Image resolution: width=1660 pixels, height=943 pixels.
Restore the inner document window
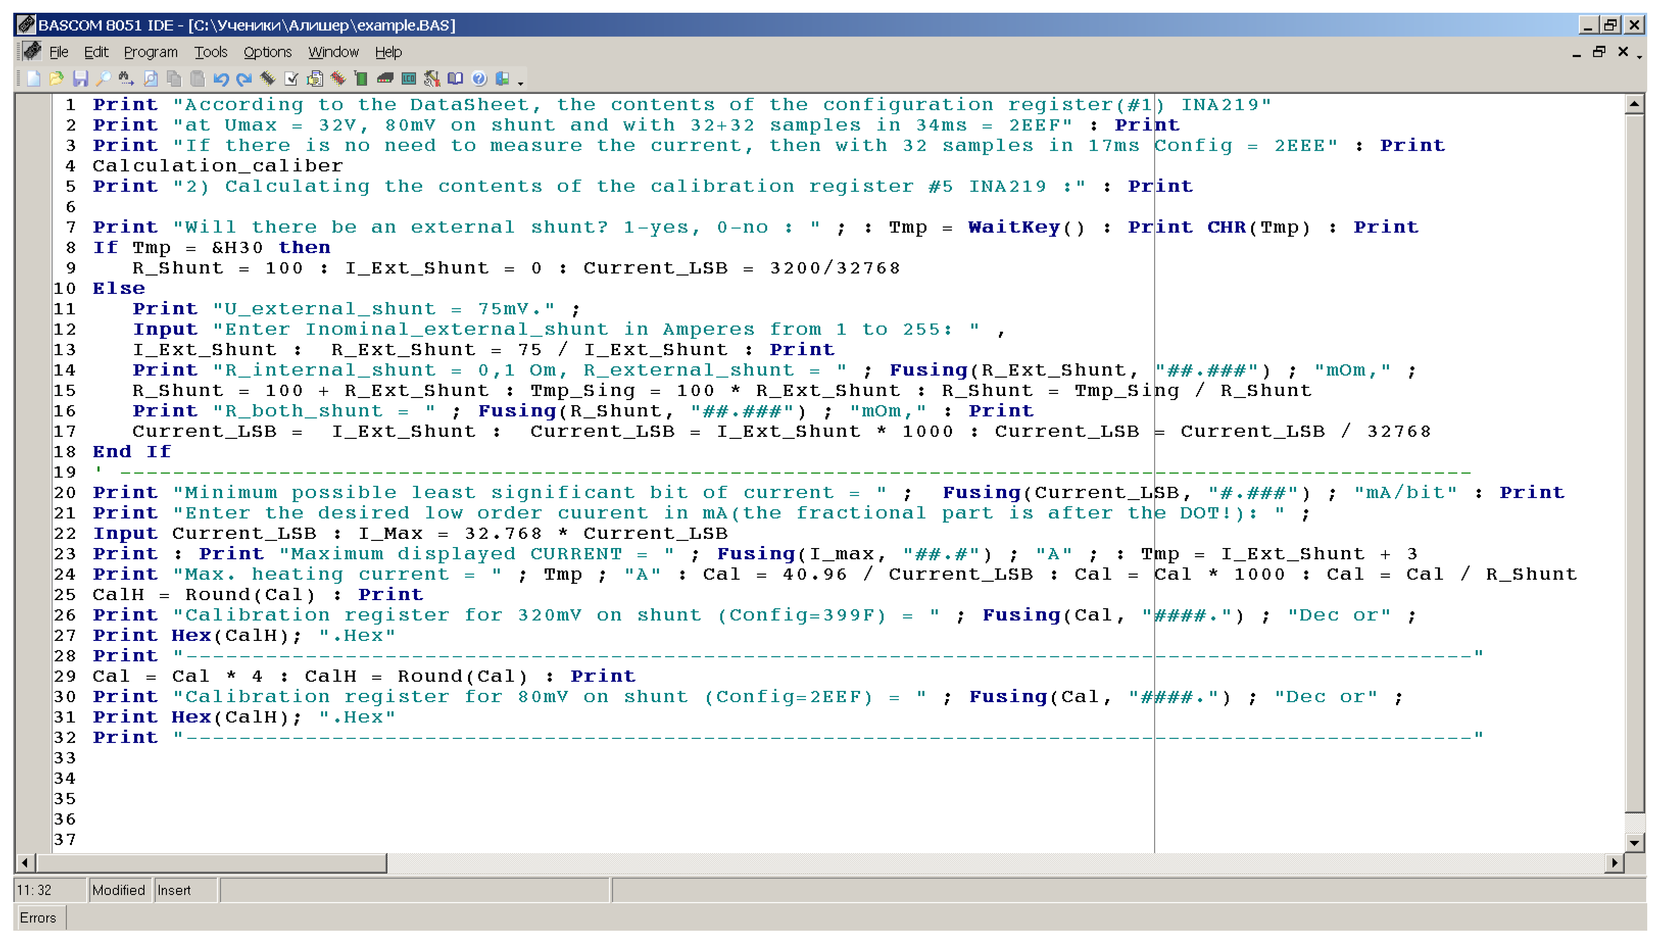point(1599,52)
